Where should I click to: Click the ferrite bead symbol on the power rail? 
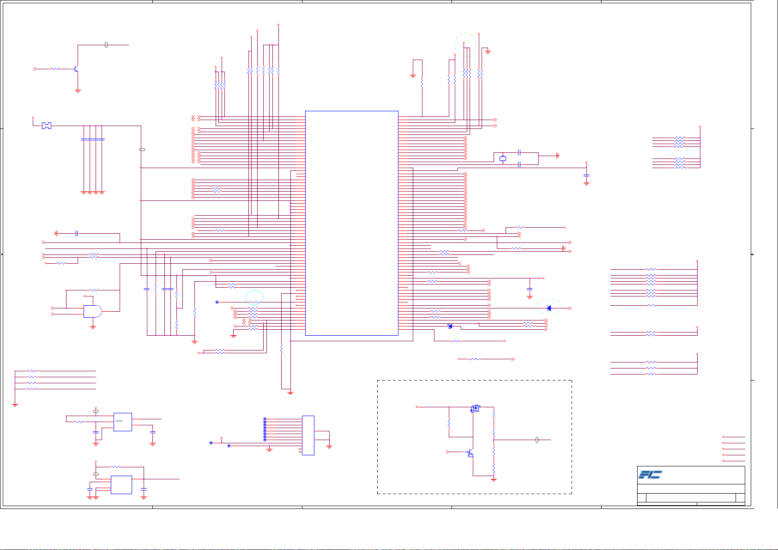click(x=46, y=126)
